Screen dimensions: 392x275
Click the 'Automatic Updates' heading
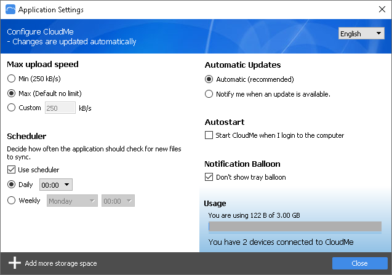coord(242,65)
